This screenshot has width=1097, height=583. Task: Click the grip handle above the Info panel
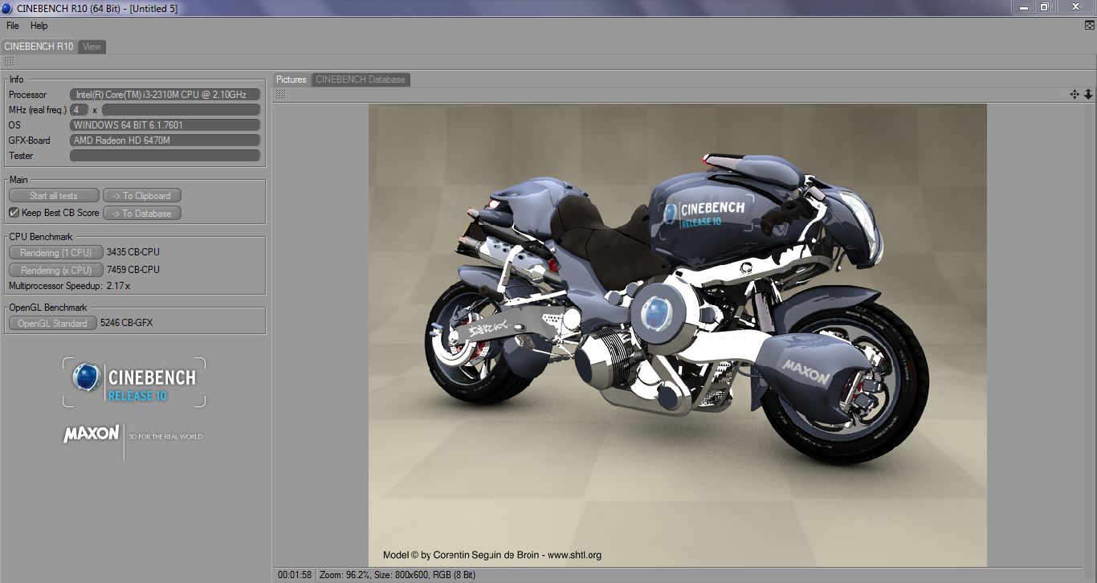pos(9,62)
